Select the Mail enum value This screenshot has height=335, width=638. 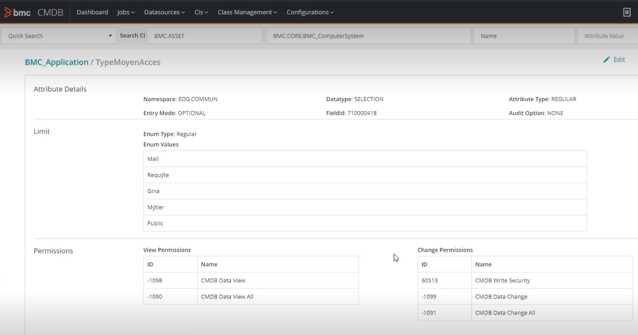[365, 159]
